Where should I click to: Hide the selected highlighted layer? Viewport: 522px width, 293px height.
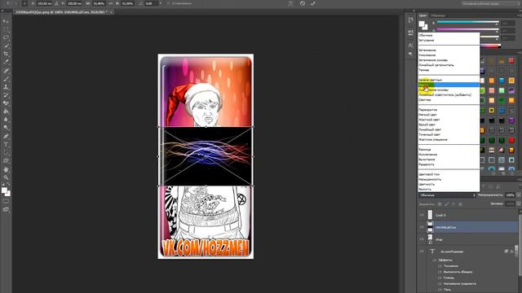[422, 227]
